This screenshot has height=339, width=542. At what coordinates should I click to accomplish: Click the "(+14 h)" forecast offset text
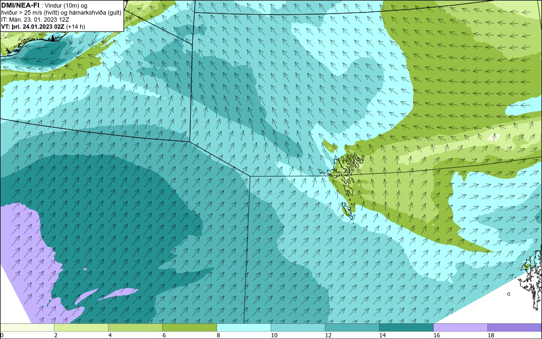pyautogui.click(x=76, y=27)
